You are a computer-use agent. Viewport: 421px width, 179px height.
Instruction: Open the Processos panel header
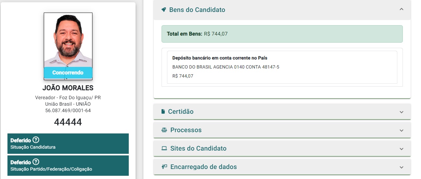pyautogui.click(x=282, y=130)
